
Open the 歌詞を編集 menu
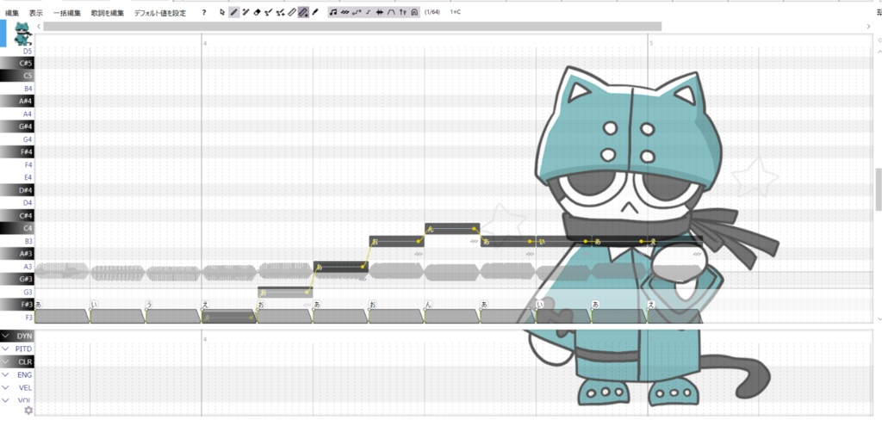(108, 12)
